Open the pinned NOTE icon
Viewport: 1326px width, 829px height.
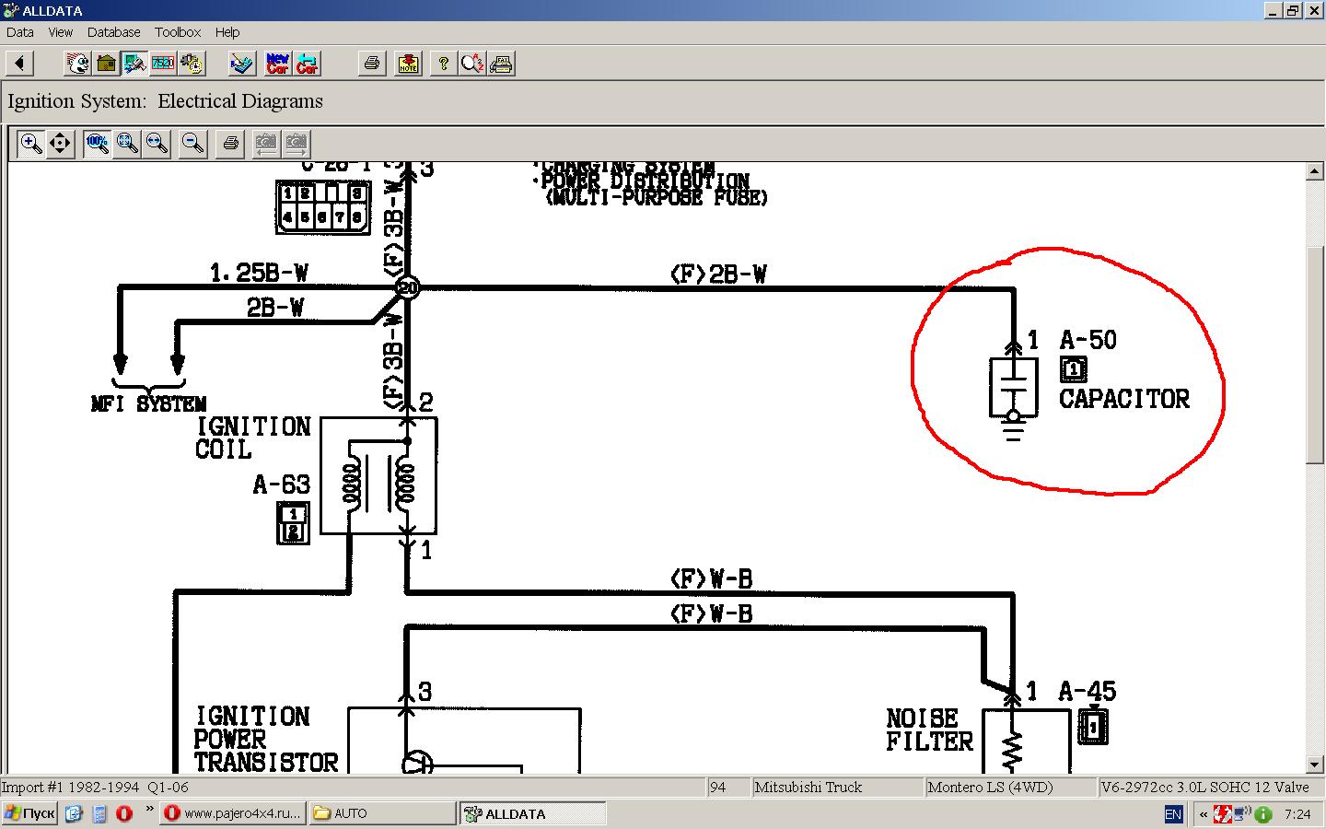pyautogui.click(x=408, y=64)
